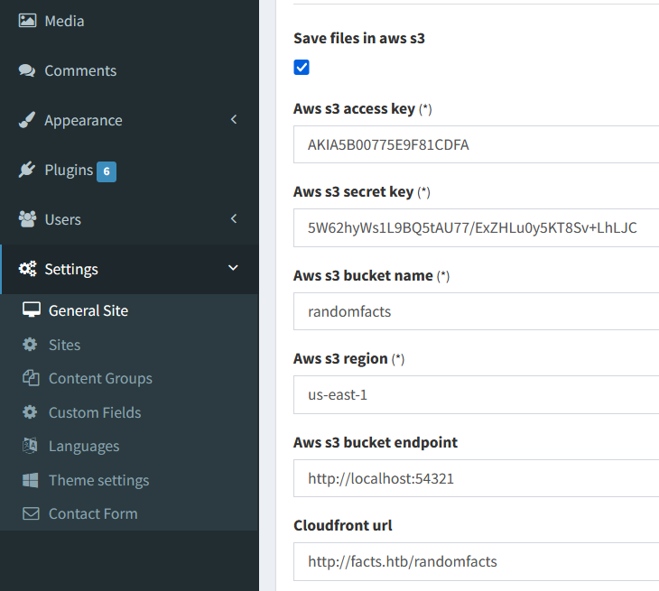
Task: Collapse the Settings menu chevron
Action: point(233,268)
